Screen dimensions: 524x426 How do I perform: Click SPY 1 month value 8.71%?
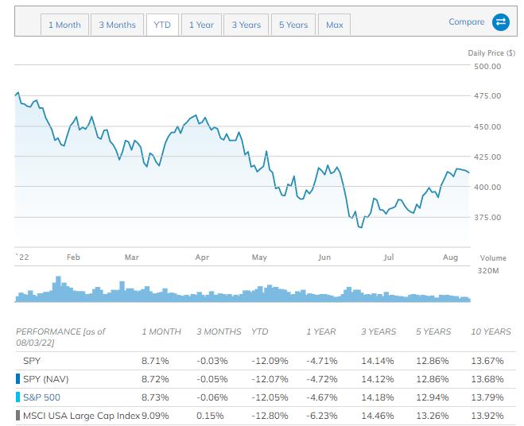click(x=155, y=361)
